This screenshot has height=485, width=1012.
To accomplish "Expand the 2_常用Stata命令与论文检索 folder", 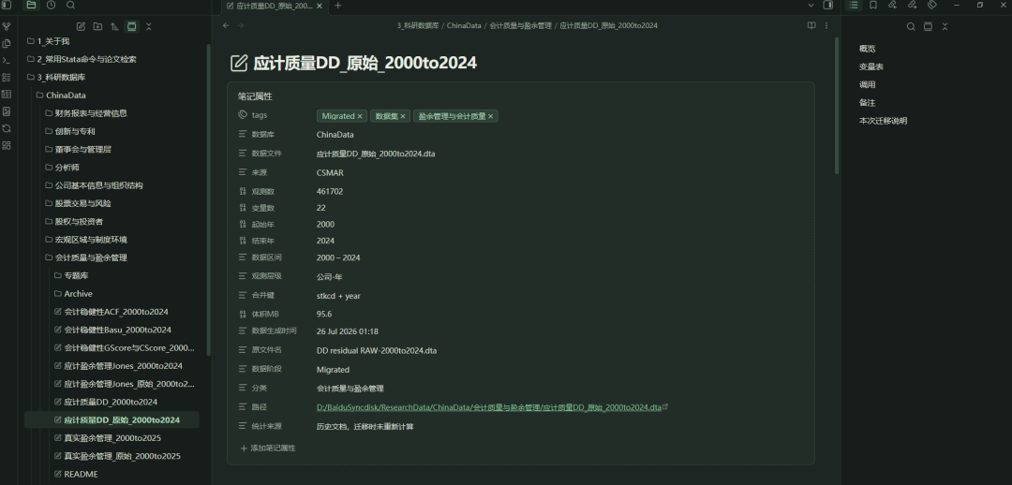I will pos(86,59).
